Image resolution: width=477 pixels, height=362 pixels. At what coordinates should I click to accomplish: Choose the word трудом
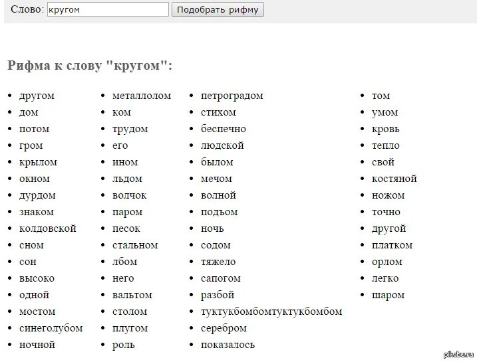(x=130, y=129)
